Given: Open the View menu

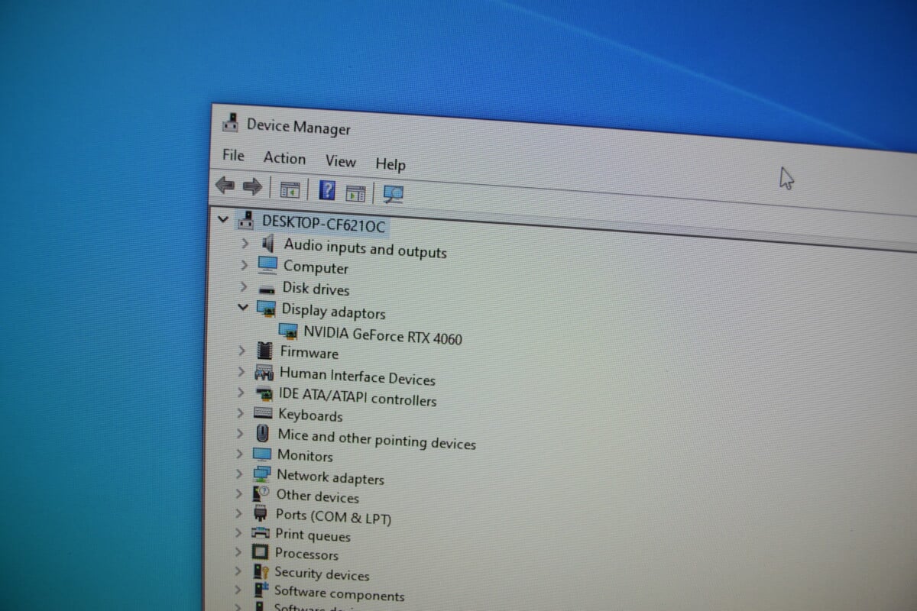Looking at the screenshot, I should click(x=341, y=161).
